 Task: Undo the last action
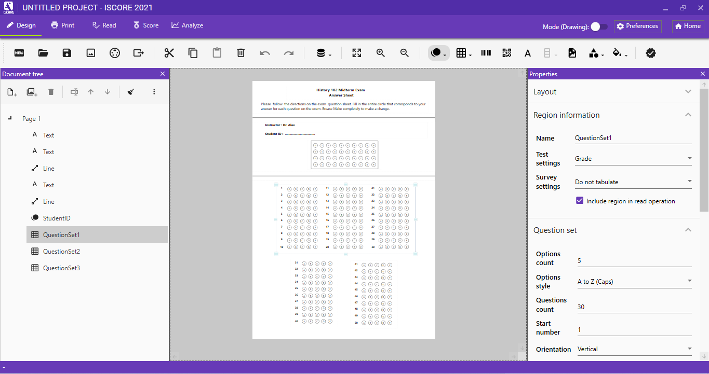265,53
